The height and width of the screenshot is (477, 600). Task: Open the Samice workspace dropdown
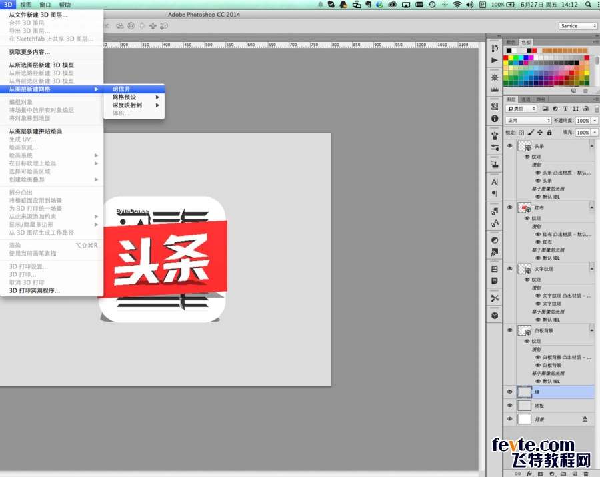pyautogui.click(x=578, y=26)
